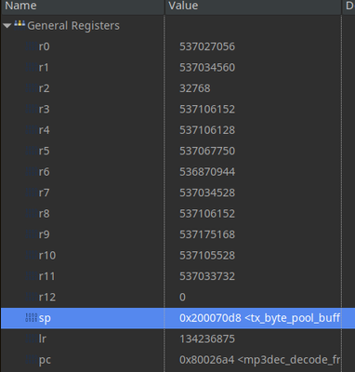Click the r8 row value 537106152
Image resolution: width=355 pixels, height=372 pixels.
pos(207,214)
